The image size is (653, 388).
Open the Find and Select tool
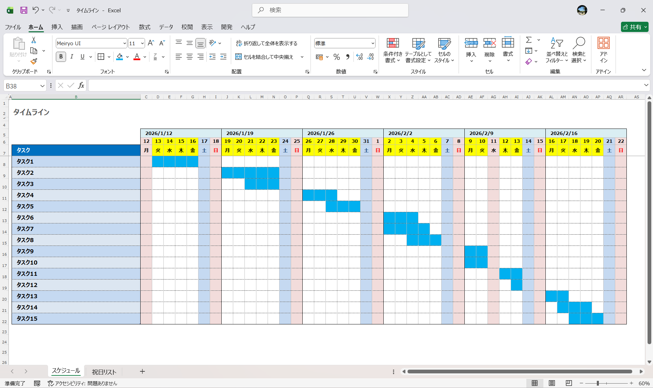tap(578, 50)
